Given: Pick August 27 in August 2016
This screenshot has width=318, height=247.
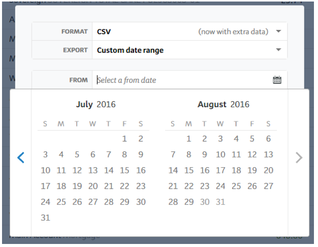Looking at the screenshot, I should pos(268,187).
